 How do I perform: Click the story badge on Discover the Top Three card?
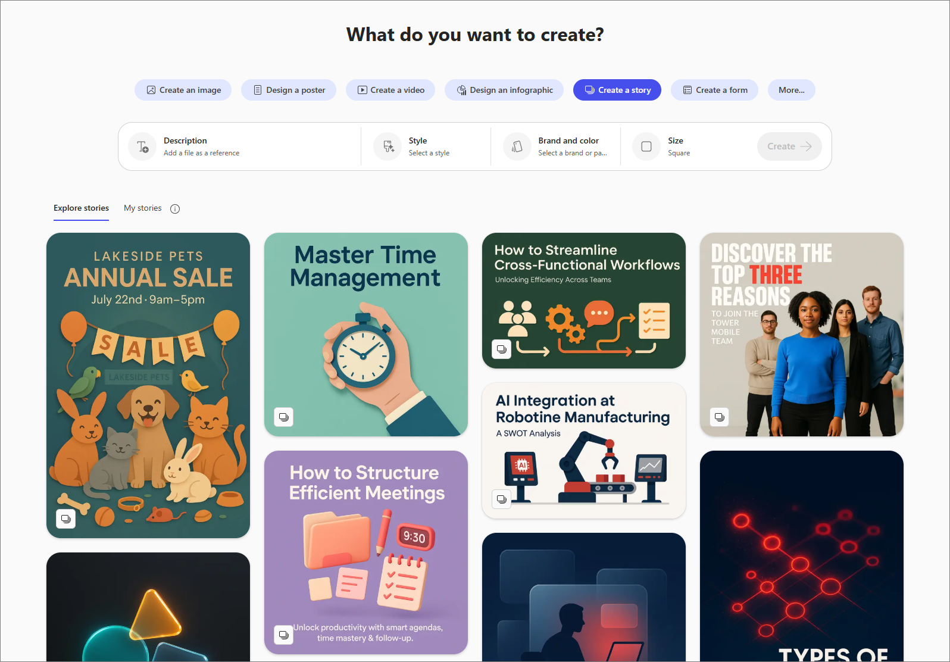pyautogui.click(x=720, y=417)
